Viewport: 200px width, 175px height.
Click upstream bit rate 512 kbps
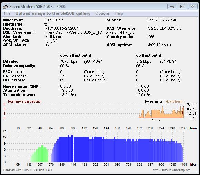click(143, 61)
